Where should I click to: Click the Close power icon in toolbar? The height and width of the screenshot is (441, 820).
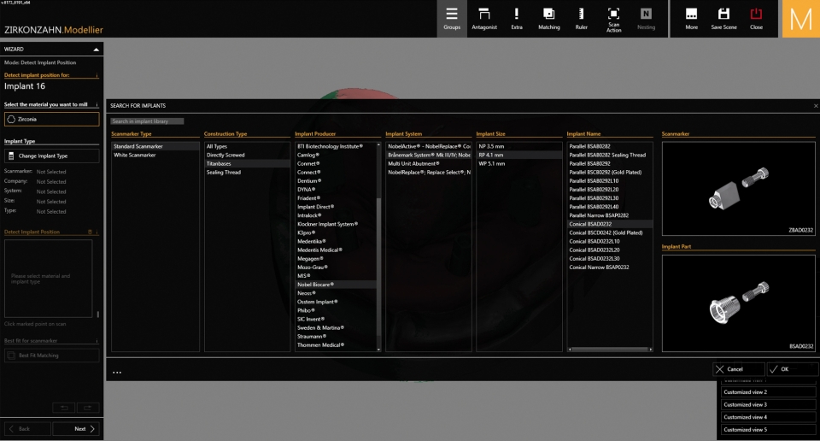[x=756, y=19]
